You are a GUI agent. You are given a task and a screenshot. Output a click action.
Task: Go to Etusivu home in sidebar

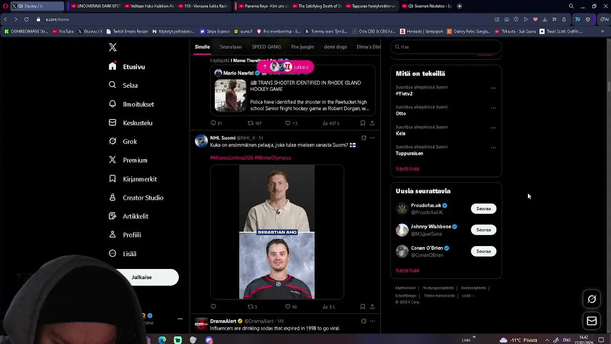tap(127, 67)
